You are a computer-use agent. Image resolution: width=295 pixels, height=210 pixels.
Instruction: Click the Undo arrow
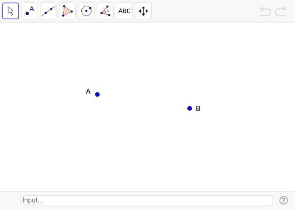pos(265,11)
